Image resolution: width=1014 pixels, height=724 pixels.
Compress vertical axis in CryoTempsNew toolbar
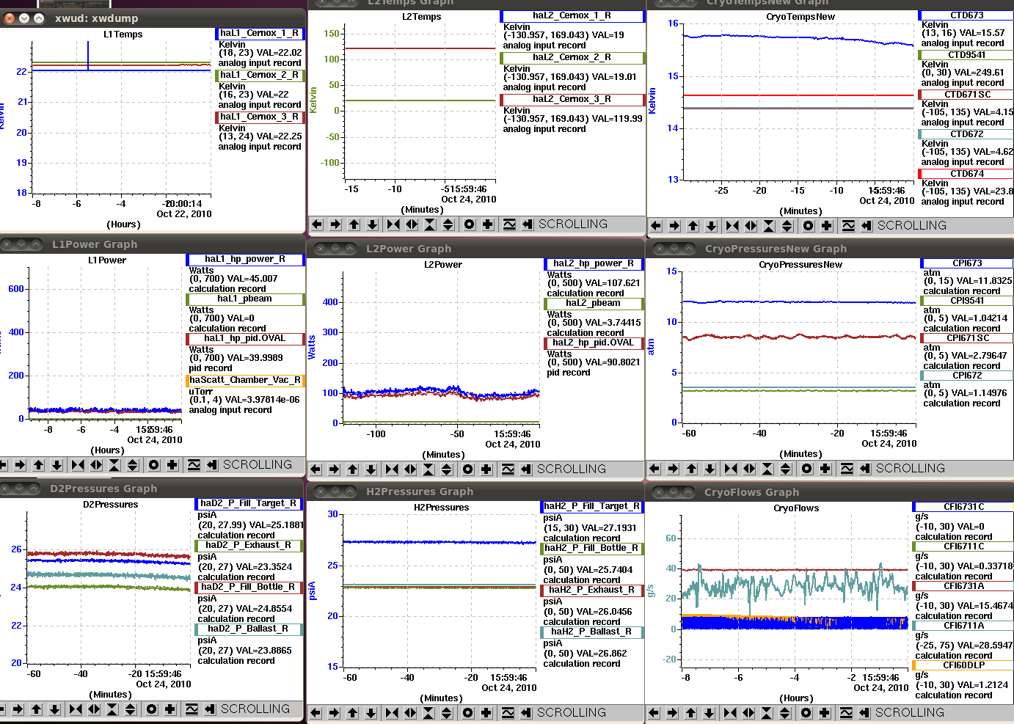[769, 226]
